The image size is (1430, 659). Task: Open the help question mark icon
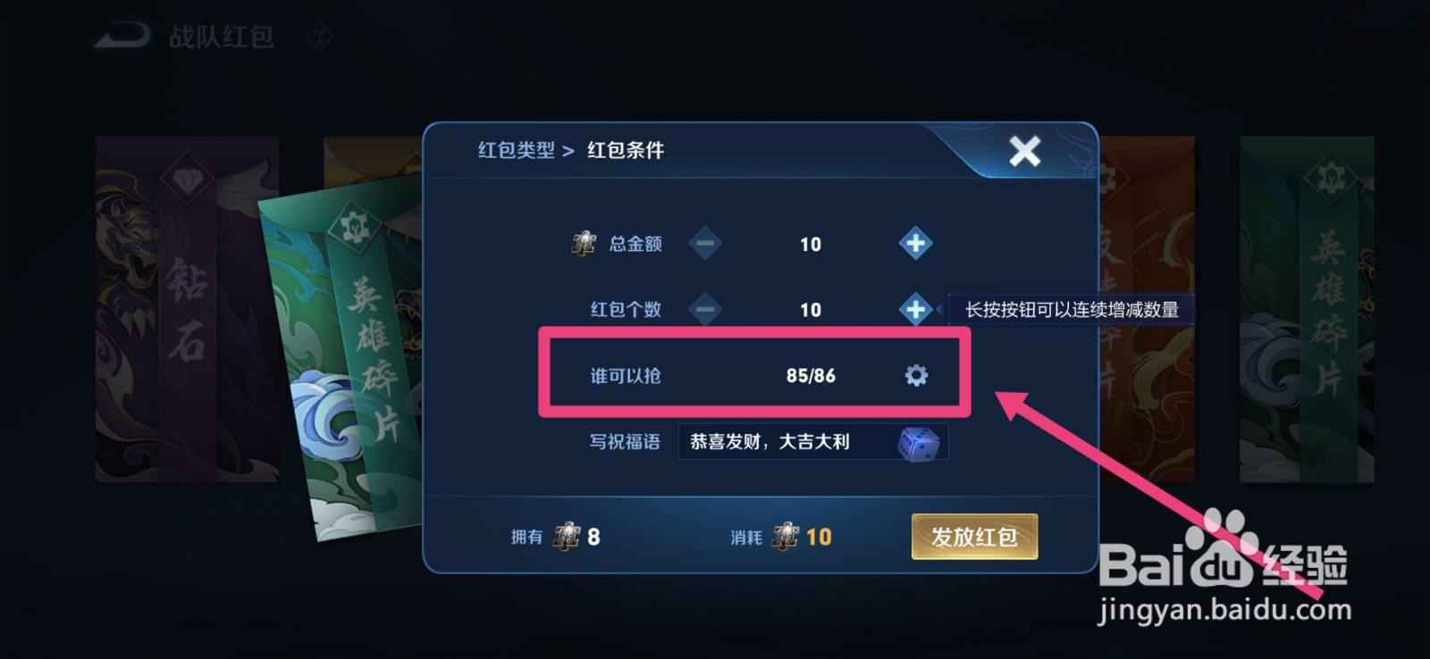(x=319, y=37)
